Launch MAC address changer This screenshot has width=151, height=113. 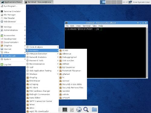(x=42, y=91)
